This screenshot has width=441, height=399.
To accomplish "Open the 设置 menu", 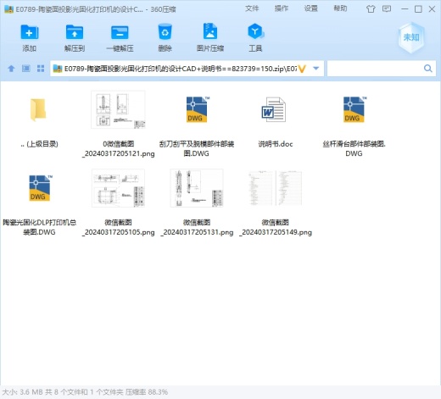I will [310, 8].
